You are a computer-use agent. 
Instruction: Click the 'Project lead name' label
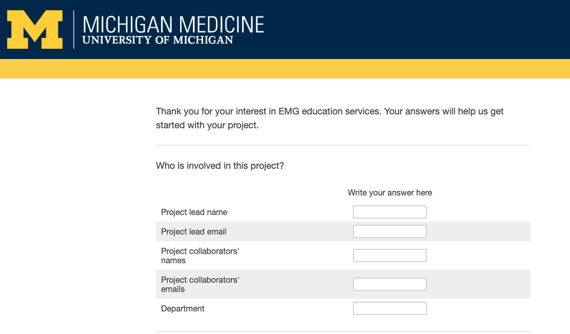(x=194, y=212)
